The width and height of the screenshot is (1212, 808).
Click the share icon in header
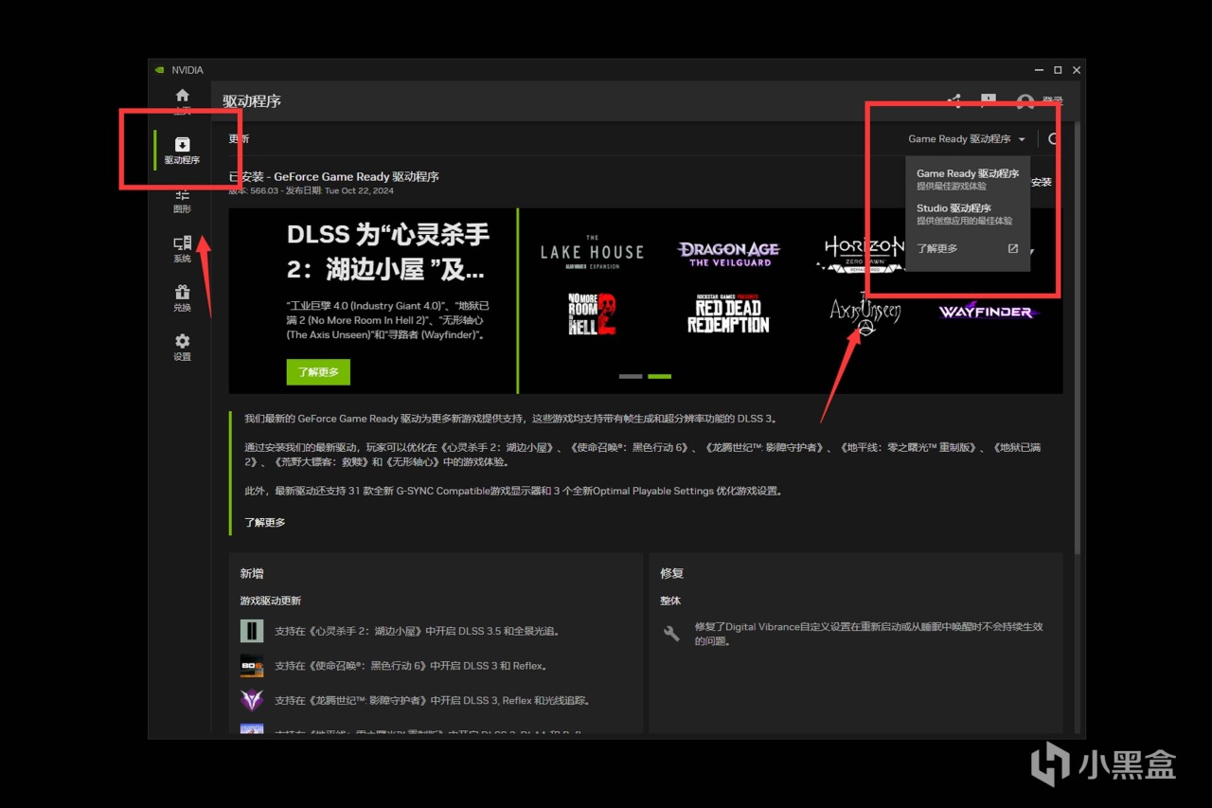point(954,100)
